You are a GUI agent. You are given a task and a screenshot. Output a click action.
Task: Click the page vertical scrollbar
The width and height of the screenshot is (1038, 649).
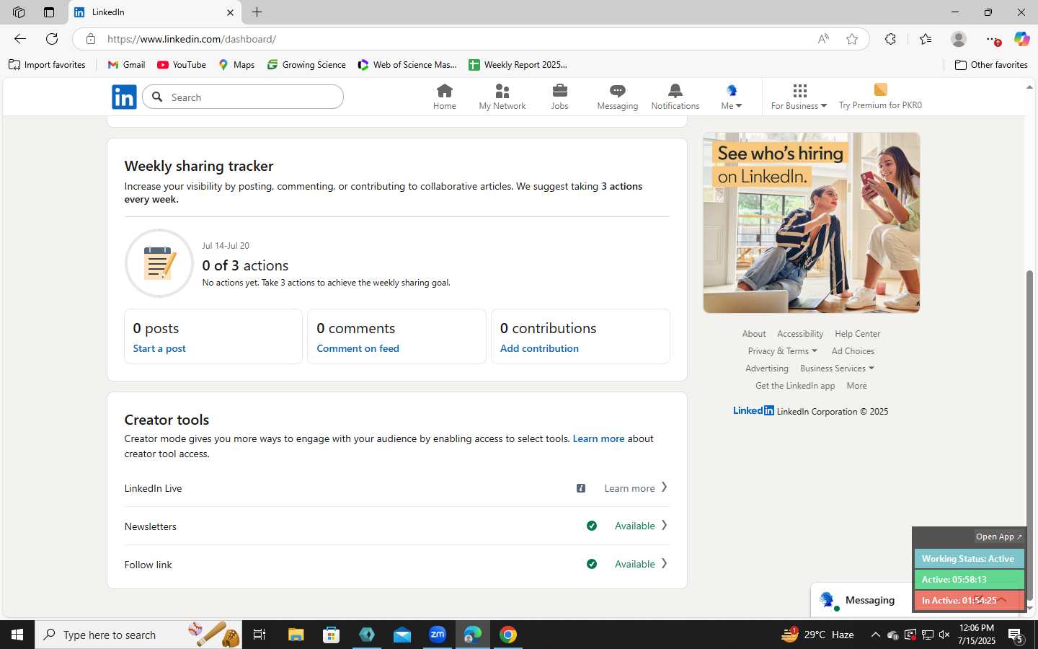point(1029,435)
